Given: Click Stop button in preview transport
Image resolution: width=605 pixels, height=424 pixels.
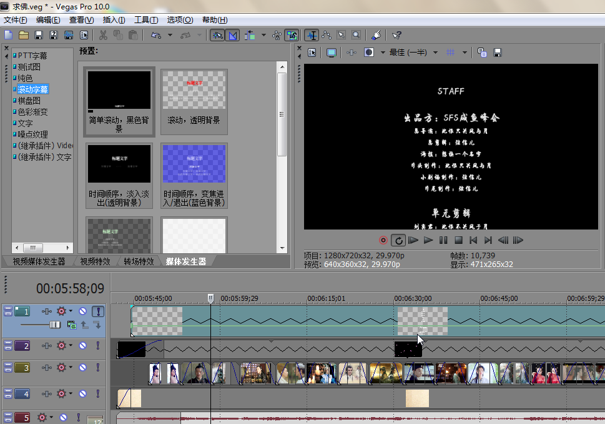Looking at the screenshot, I should [458, 240].
